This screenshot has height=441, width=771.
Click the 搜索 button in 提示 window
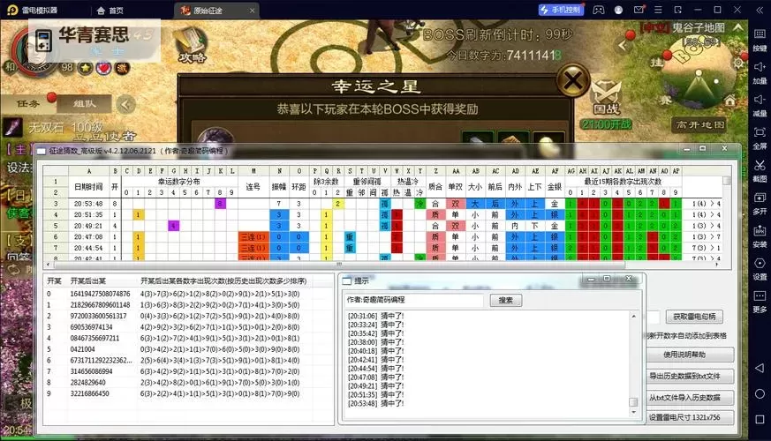[x=506, y=300]
